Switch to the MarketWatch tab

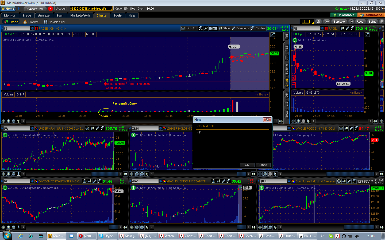[80, 15]
